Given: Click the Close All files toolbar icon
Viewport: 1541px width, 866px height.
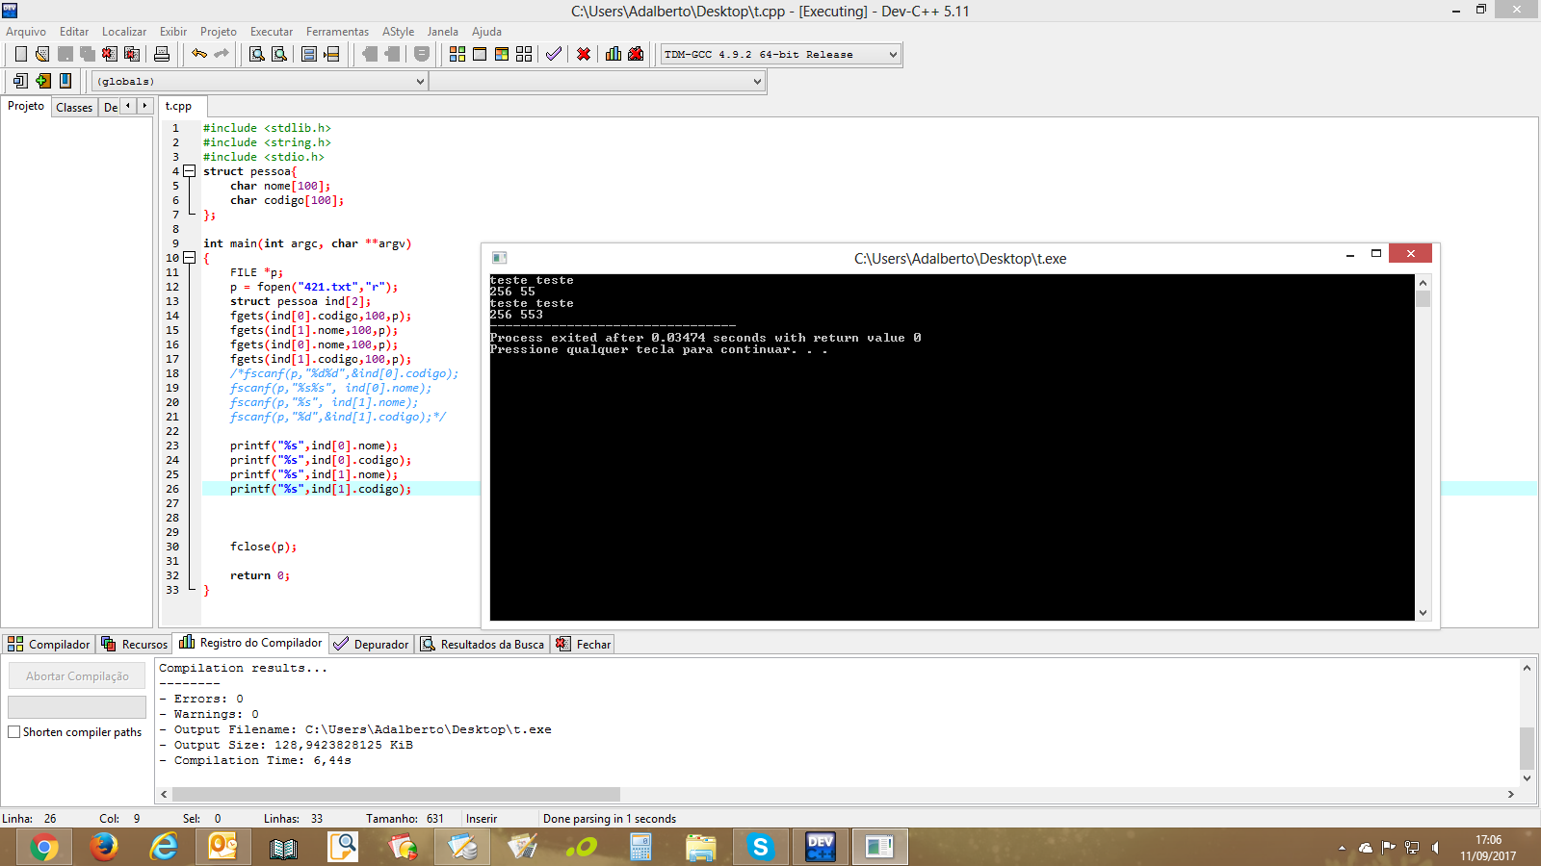Looking at the screenshot, I should point(132,54).
